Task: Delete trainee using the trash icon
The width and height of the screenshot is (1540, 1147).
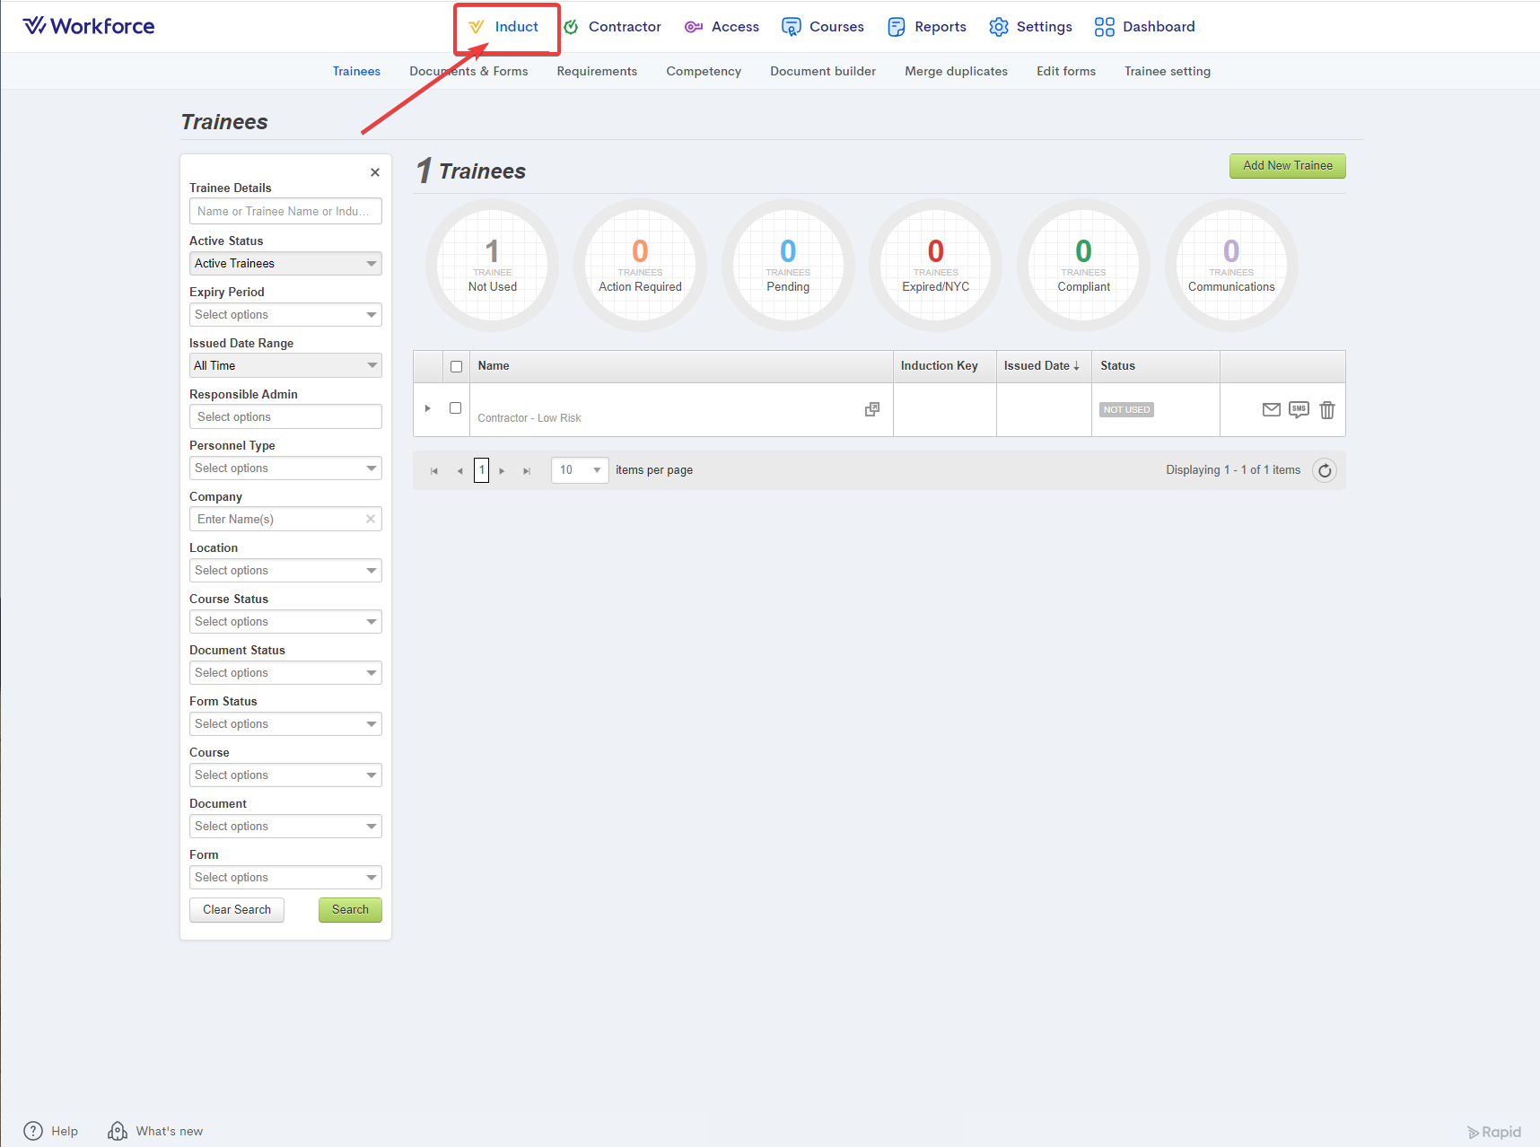Action: pos(1327,410)
